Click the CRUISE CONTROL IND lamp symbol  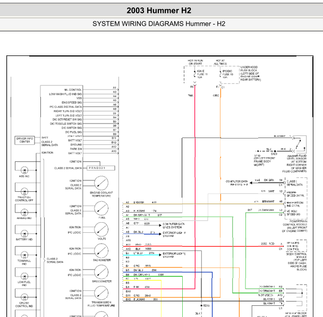[x=24, y=297]
